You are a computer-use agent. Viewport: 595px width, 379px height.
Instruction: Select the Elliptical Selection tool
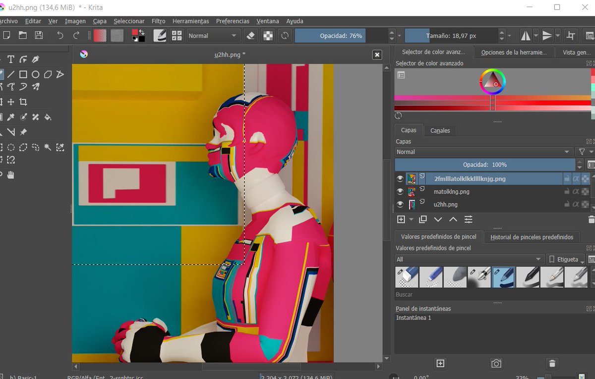tap(10, 147)
